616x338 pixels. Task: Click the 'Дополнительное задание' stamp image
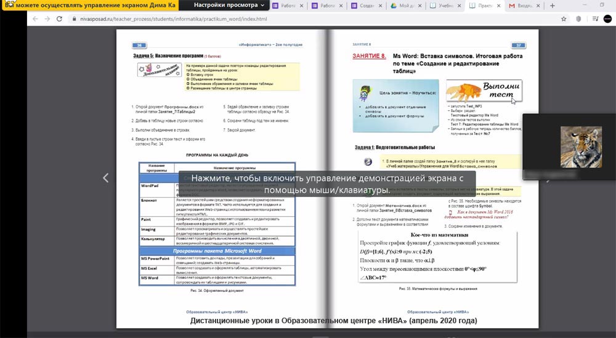pos(159,70)
